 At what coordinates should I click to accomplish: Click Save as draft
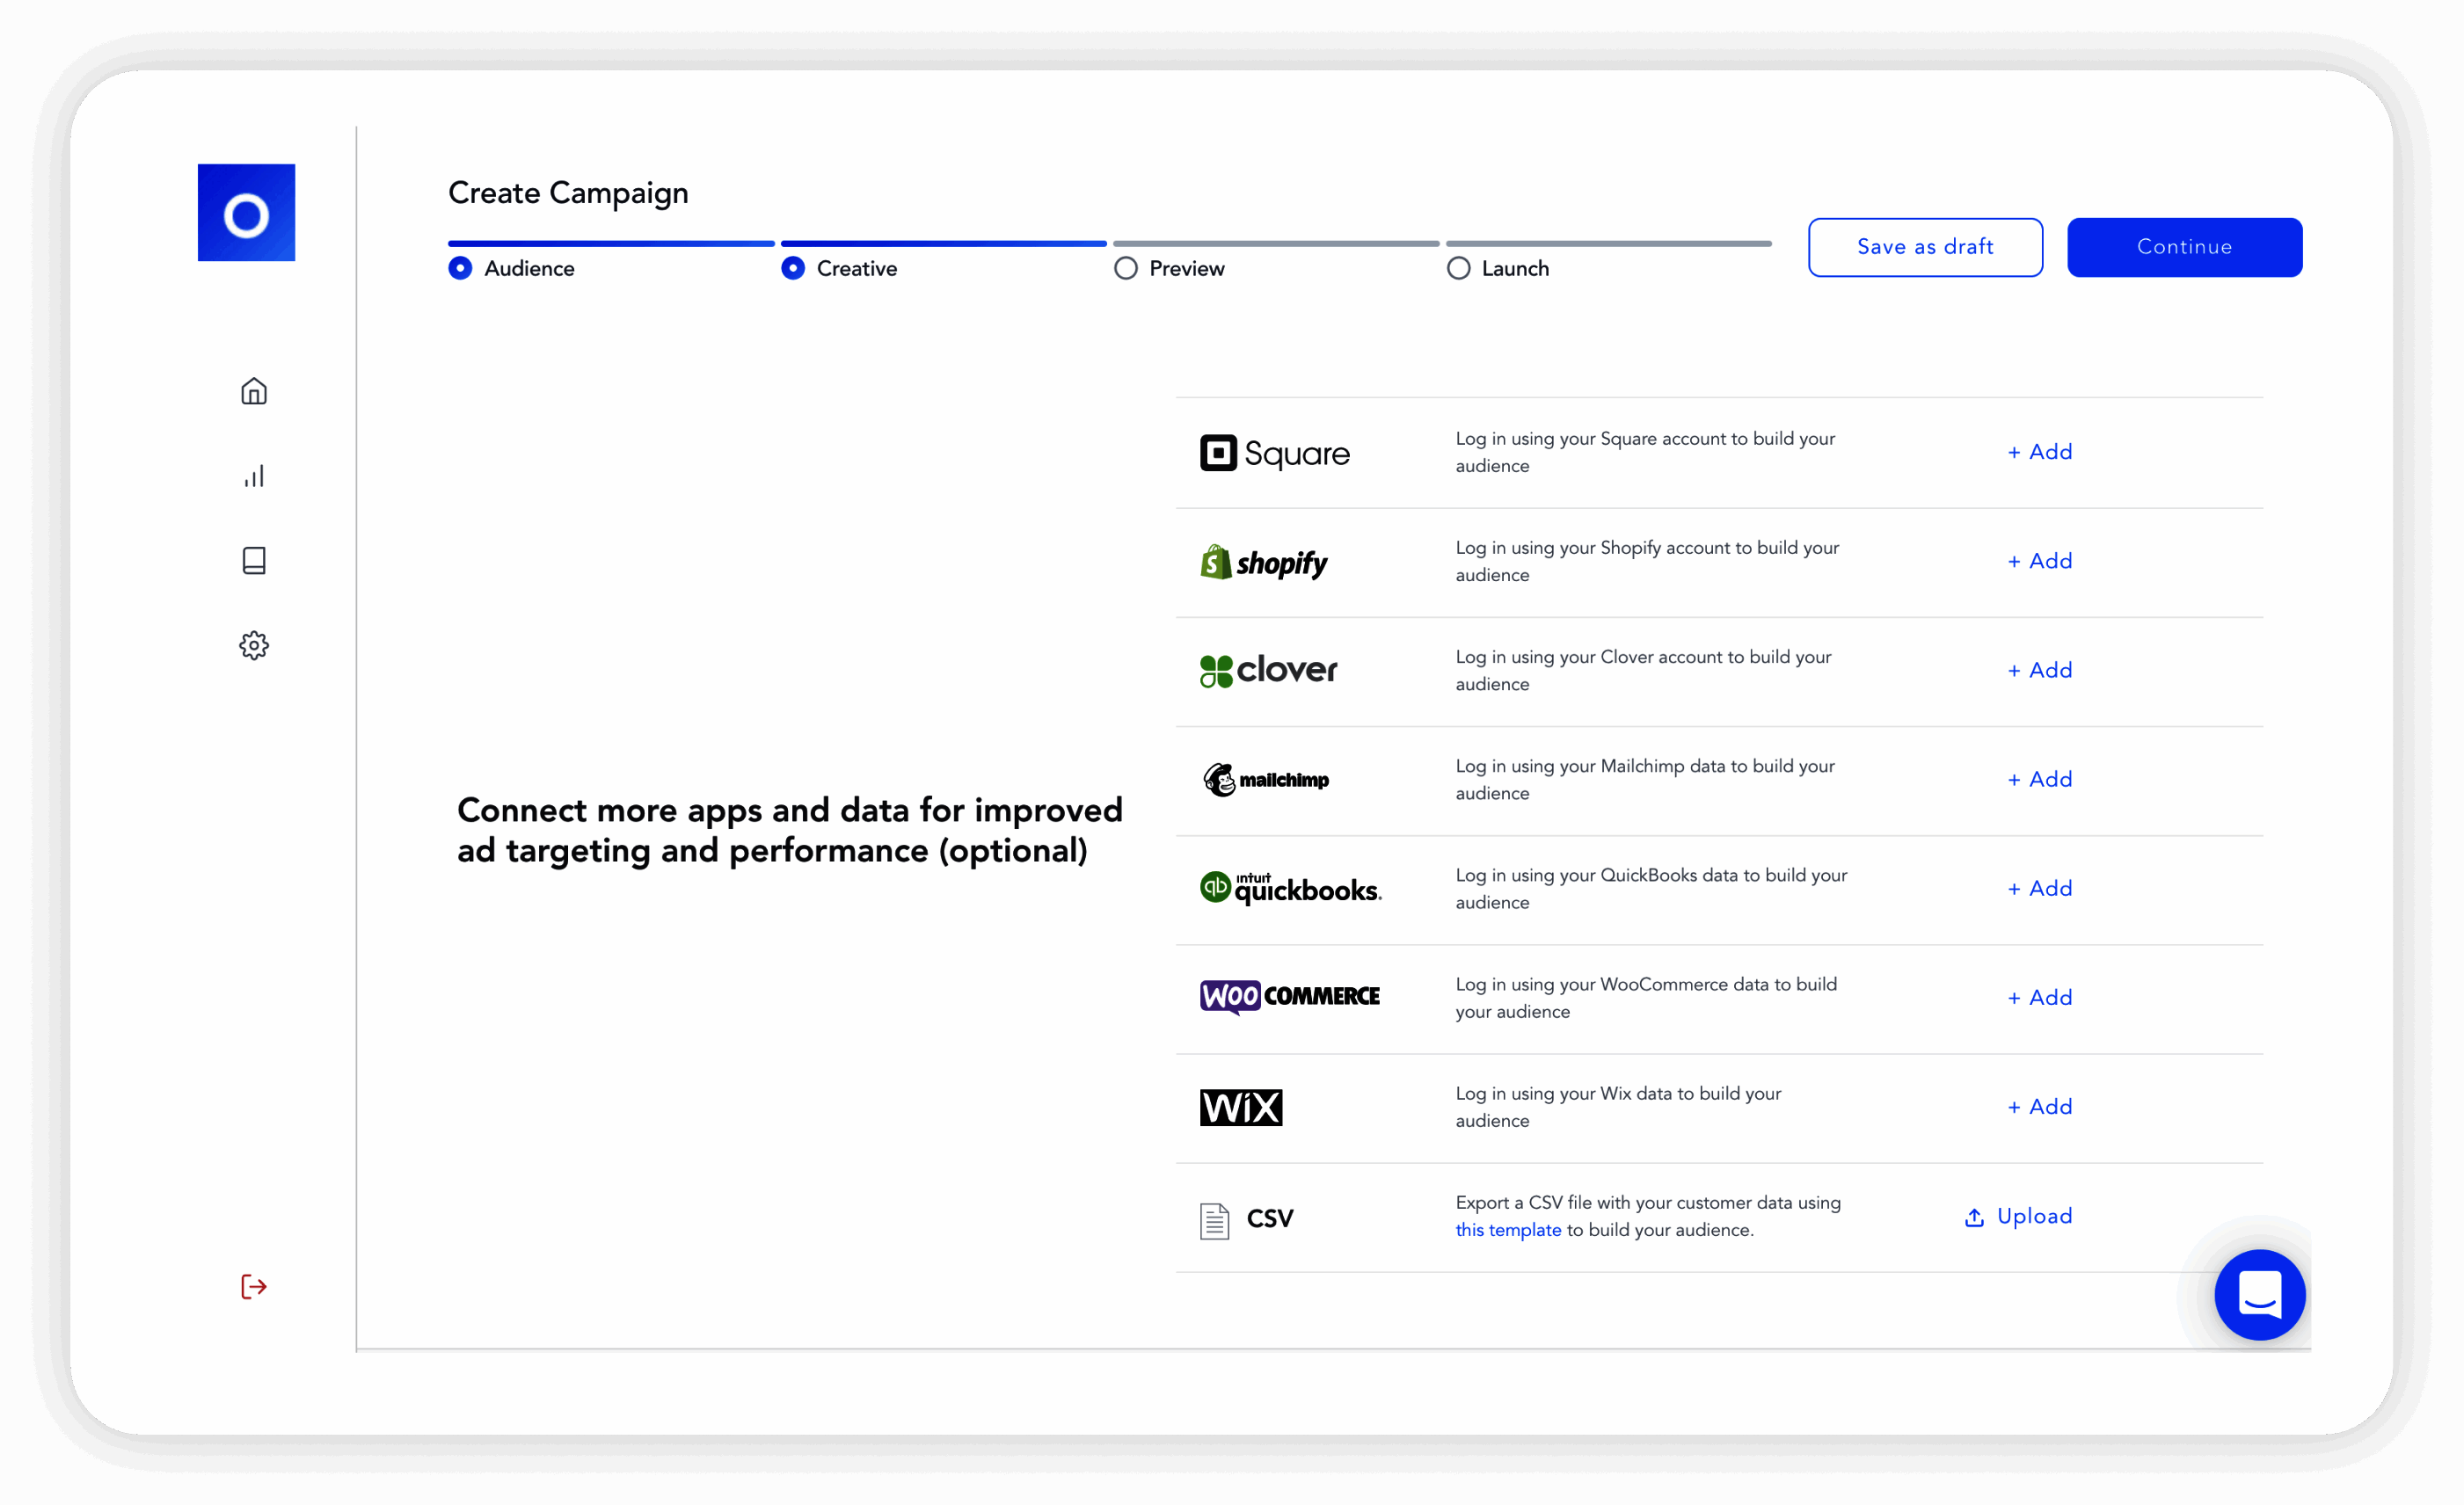point(1924,247)
